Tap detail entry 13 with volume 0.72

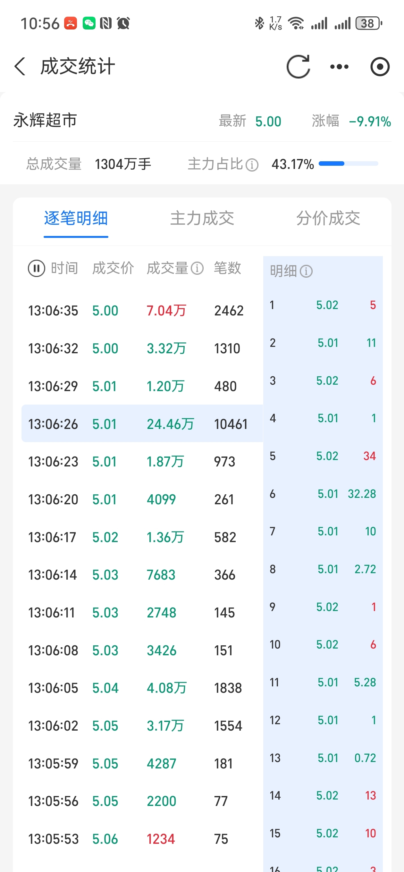click(323, 758)
